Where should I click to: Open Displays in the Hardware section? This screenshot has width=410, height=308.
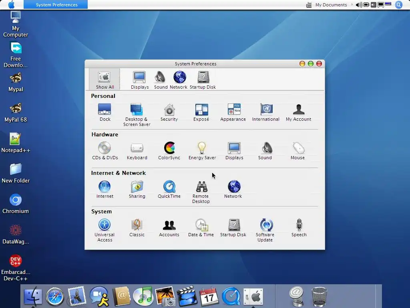(234, 151)
